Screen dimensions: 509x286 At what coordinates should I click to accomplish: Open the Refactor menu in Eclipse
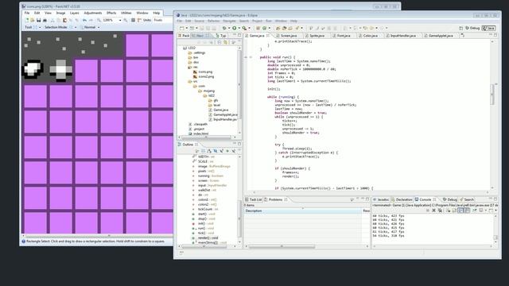point(214,21)
